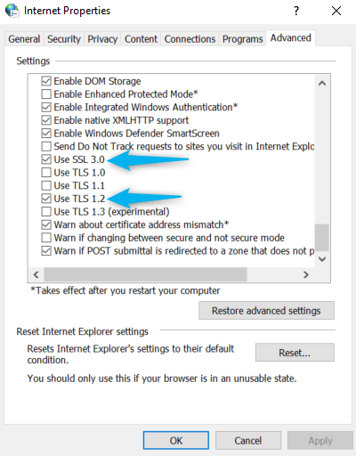
Task: Toggle Warn about certificate address mismatch
Action: point(46,224)
